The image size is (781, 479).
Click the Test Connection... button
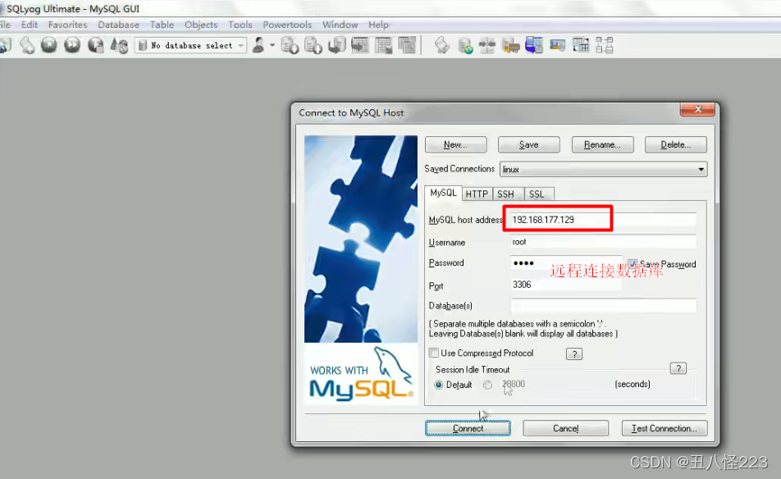pyautogui.click(x=665, y=428)
